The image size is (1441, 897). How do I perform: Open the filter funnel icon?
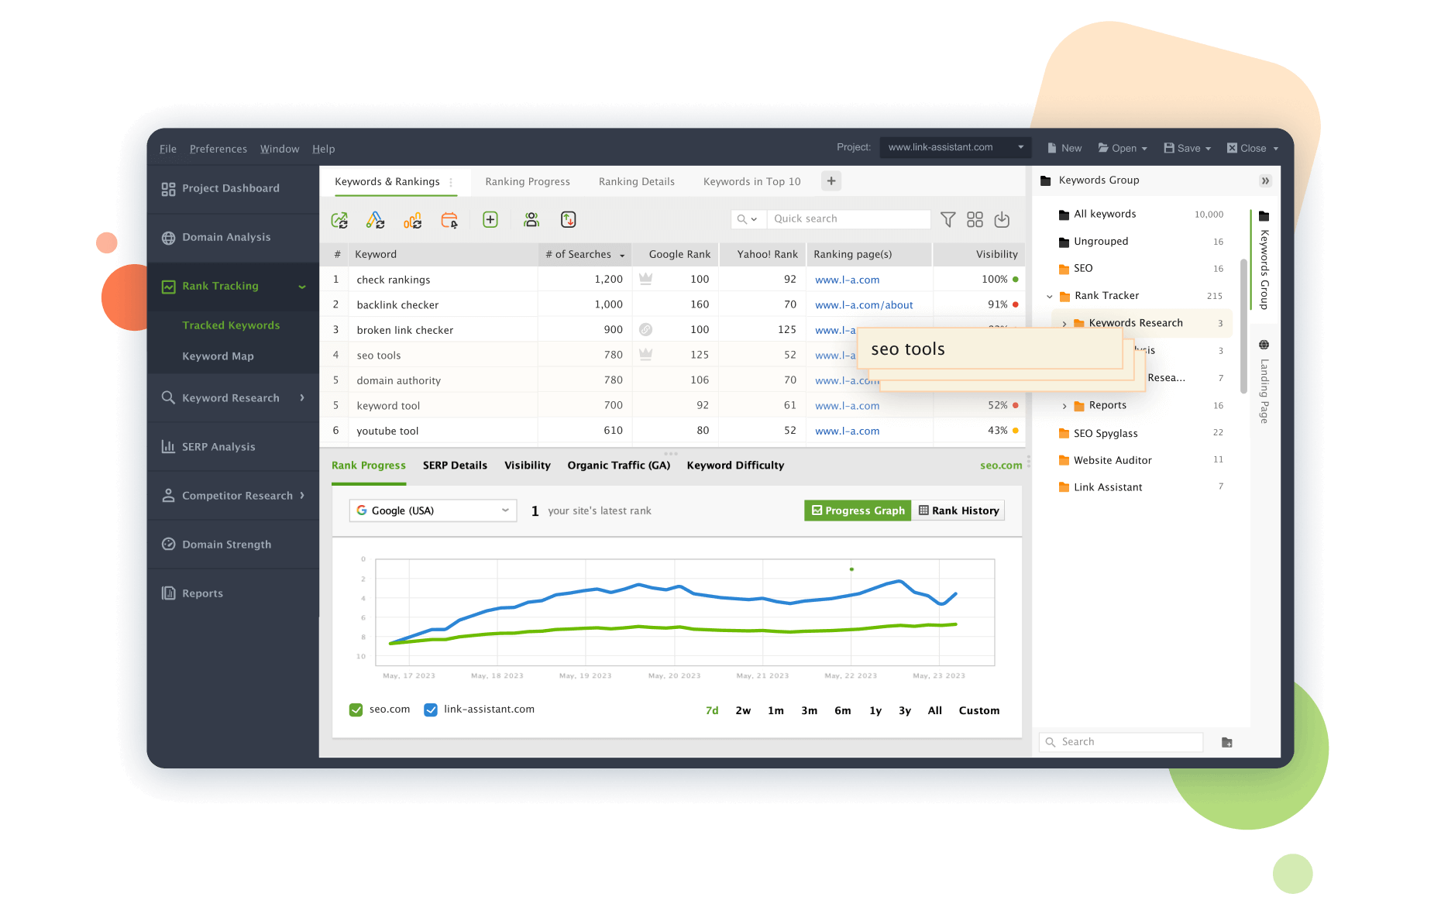[947, 220]
